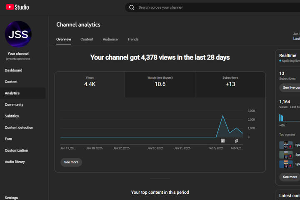Viewport: 300px width, 200px height.
Task: Click See more below the views chart
Action: (71, 162)
